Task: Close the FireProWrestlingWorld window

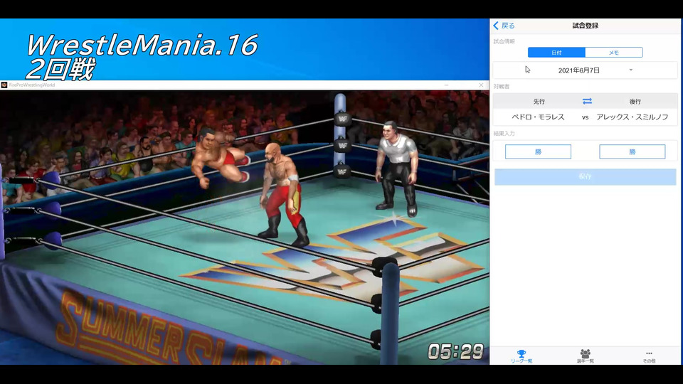Action: (x=481, y=85)
